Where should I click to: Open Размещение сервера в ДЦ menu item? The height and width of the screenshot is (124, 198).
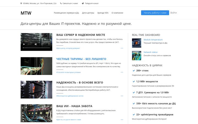(67, 13)
